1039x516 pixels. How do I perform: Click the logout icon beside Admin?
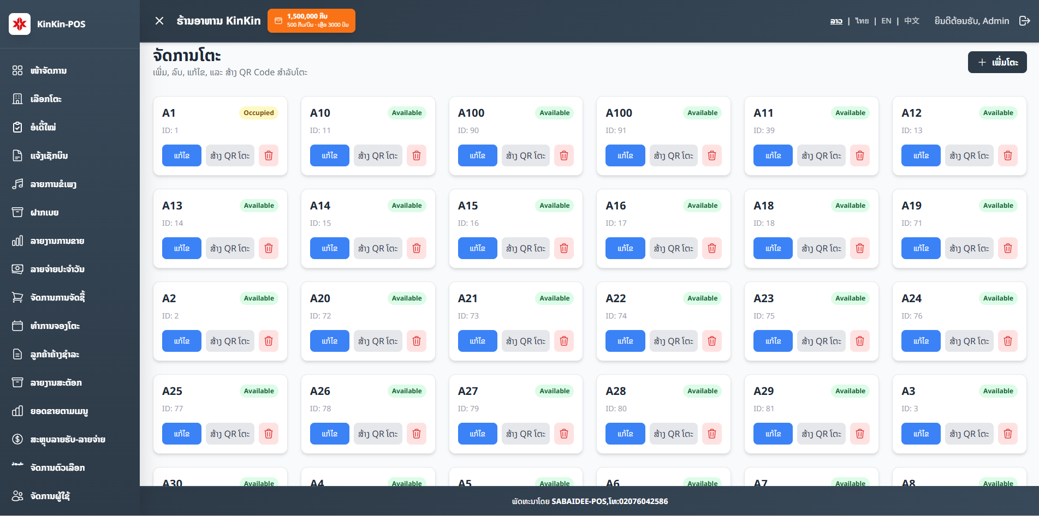(x=1024, y=21)
